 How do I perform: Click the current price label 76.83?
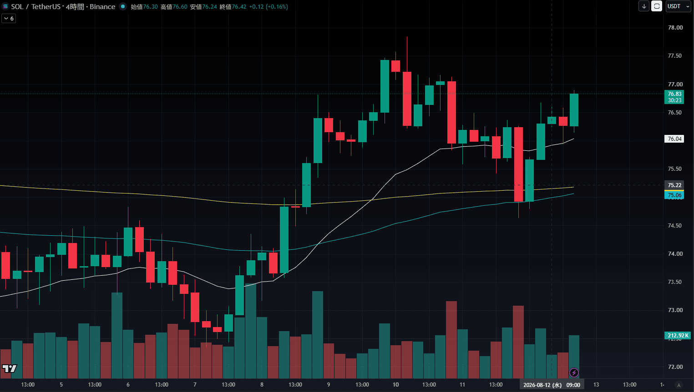coord(674,94)
